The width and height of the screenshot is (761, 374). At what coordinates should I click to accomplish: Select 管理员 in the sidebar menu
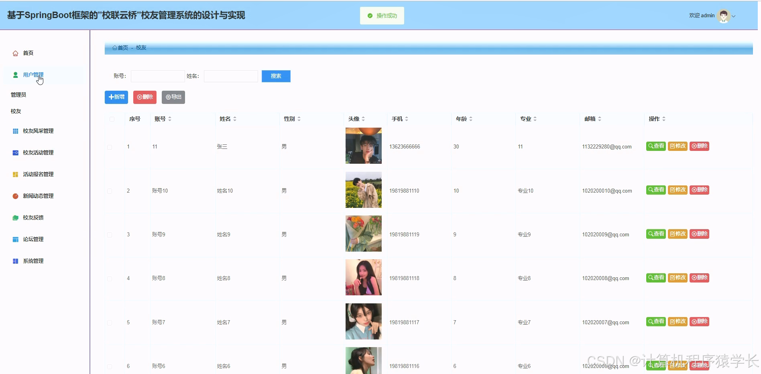tap(19, 94)
